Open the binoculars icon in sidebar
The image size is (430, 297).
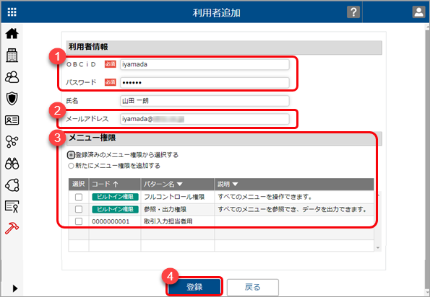[x=12, y=164]
